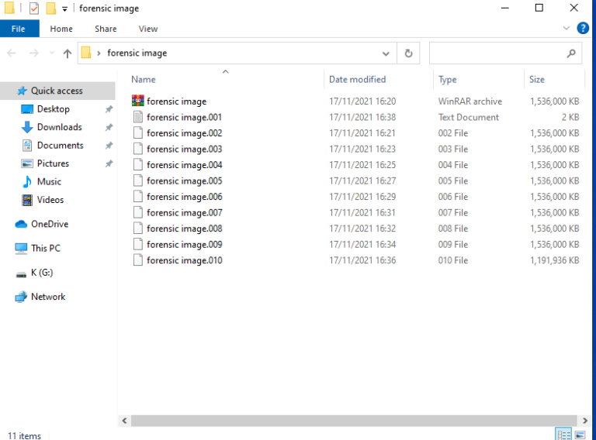This screenshot has width=596, height=440.
Task: Switch to large icons view button
Action: [x=580, y=435]
